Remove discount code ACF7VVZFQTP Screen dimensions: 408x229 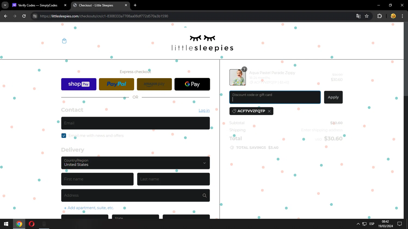[x=269, y=111]
